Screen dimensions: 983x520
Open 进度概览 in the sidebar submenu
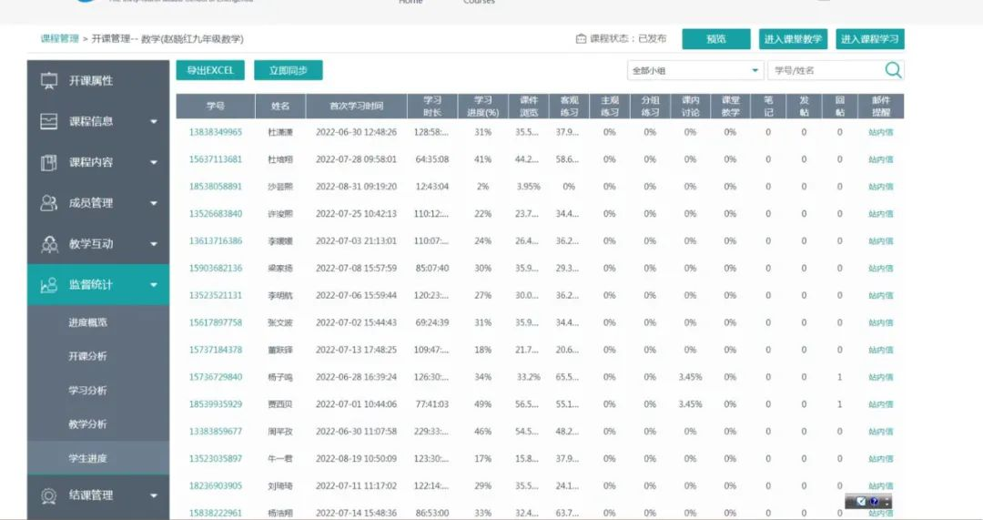click(x=87, y=323)
